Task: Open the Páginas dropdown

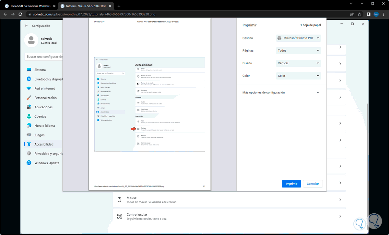Action: (x=298, y=51)
